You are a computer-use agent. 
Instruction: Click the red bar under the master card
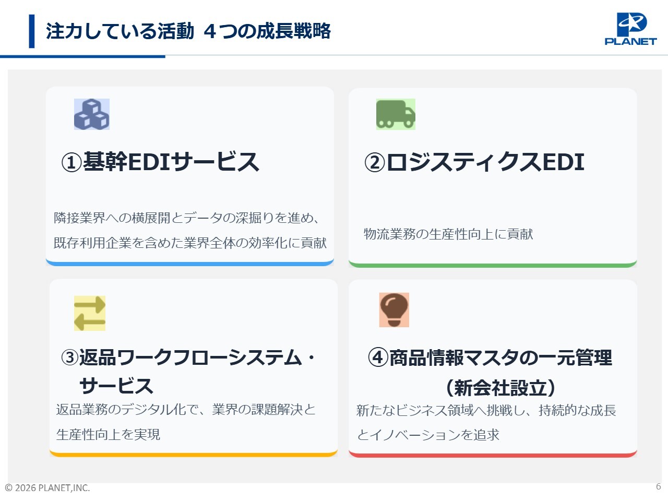[x=493, y=455]
